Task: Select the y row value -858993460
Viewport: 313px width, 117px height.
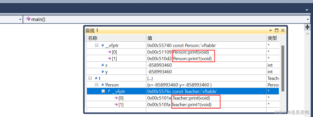Action: 159,72
